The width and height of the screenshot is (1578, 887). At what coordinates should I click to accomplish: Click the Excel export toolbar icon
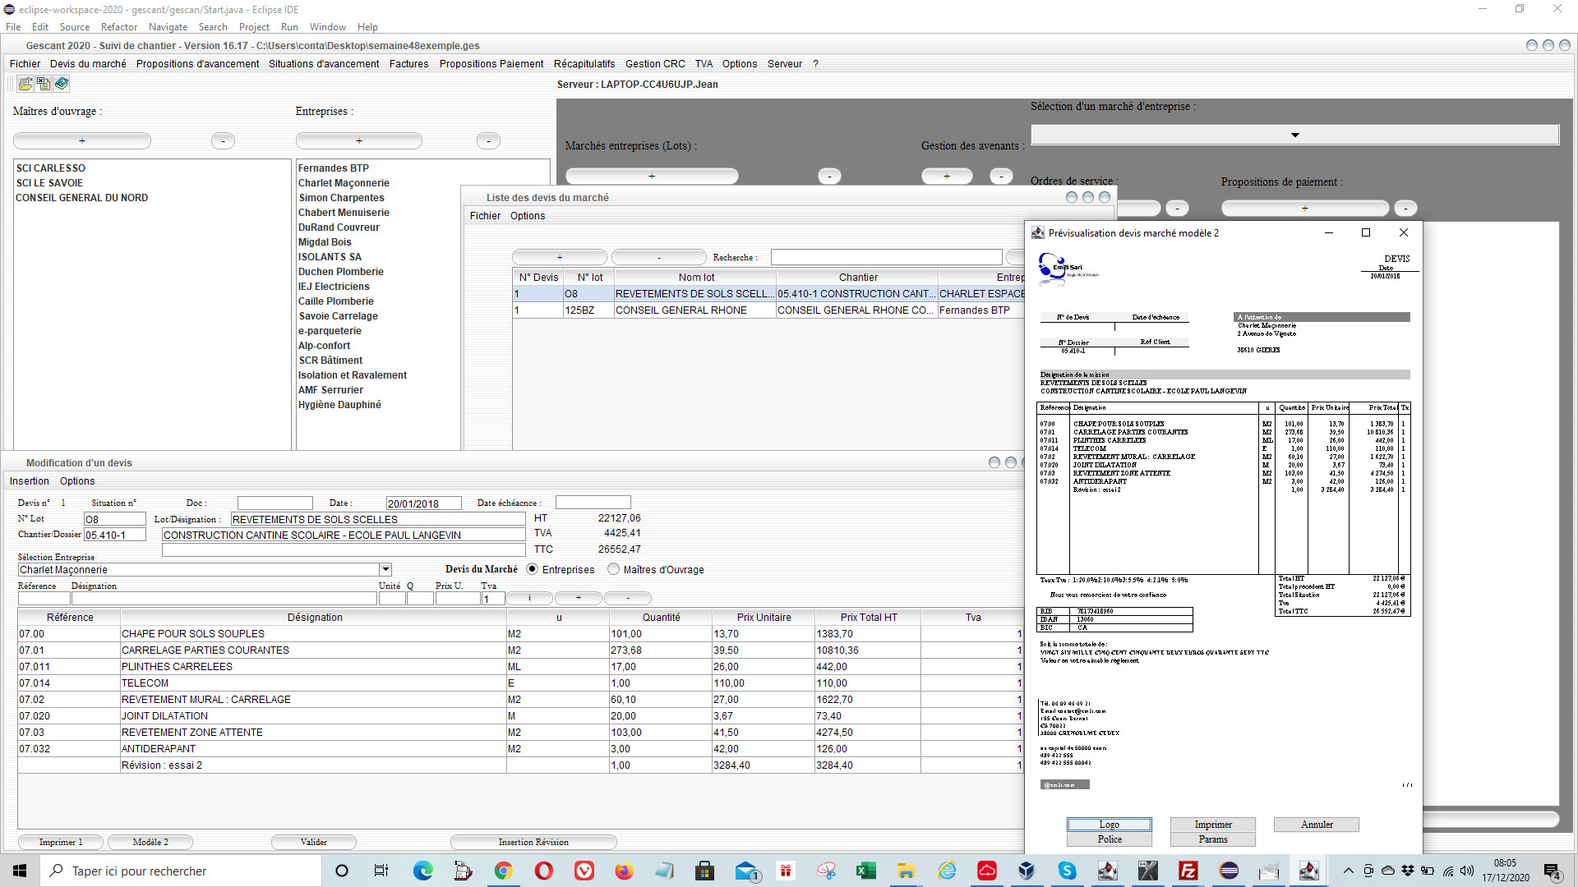tap(43, 84)
